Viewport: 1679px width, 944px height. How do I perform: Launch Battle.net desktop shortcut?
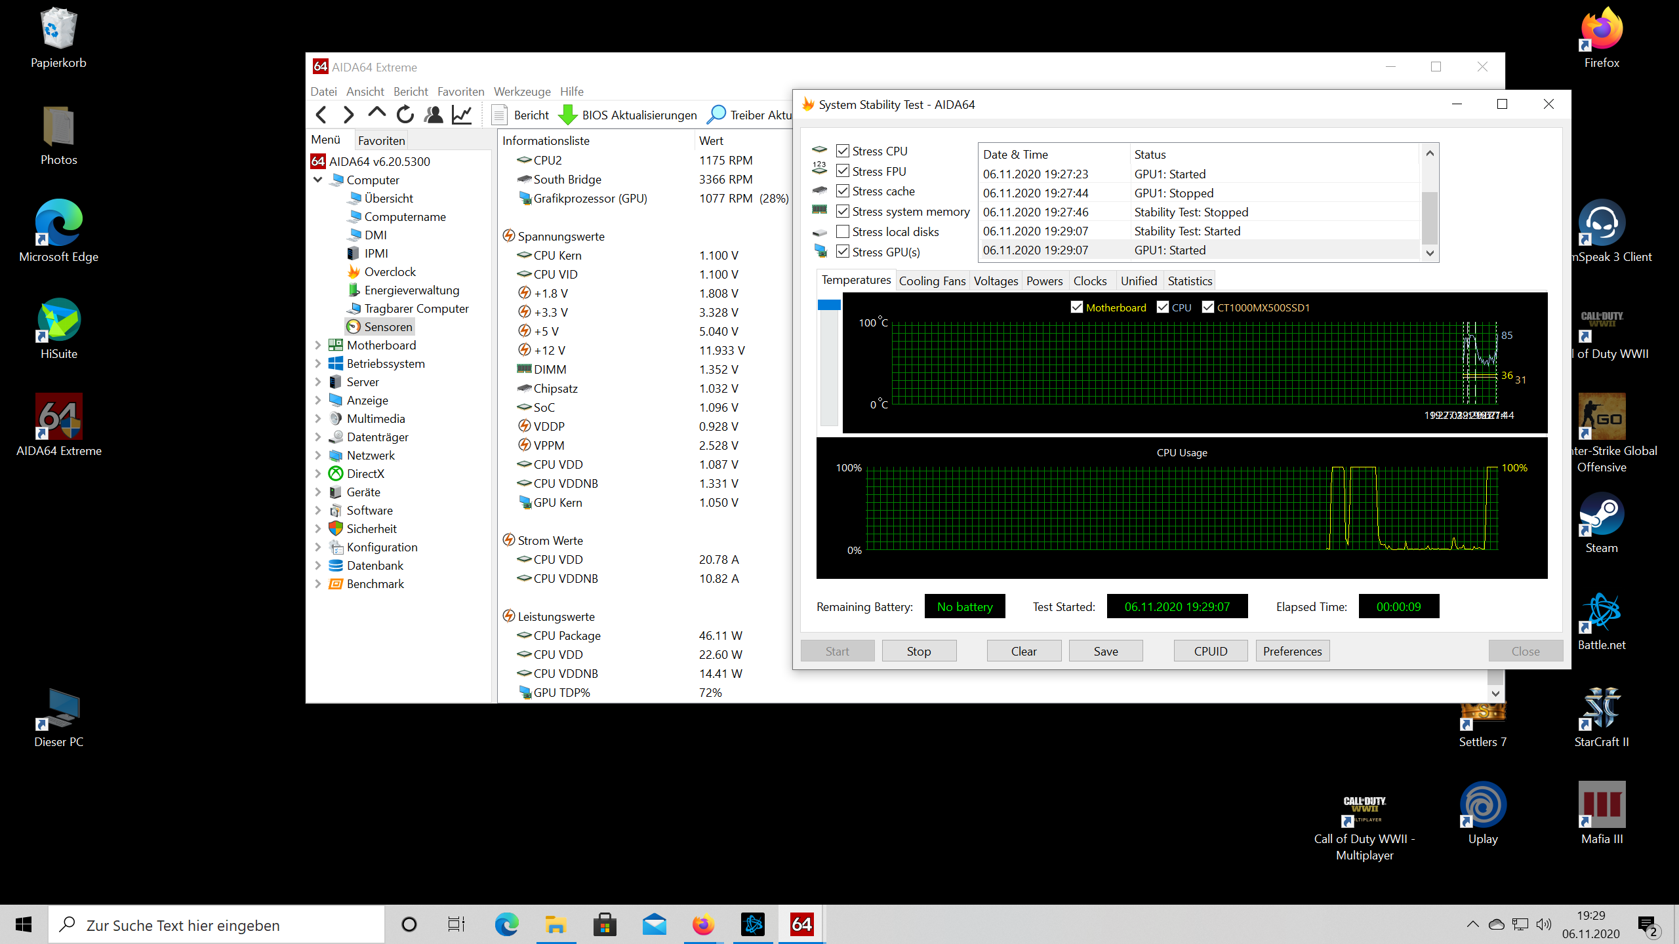coord(1602,621)
